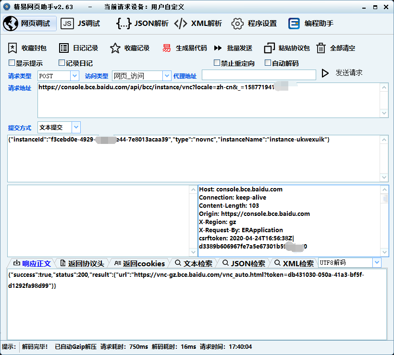
Task: Click the 发送请求 play triangle icon
Action: pyautogui.click(x=325, y=73)
